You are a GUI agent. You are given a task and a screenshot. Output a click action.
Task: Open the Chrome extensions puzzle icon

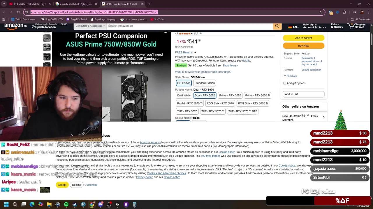(x=344, y=12)
